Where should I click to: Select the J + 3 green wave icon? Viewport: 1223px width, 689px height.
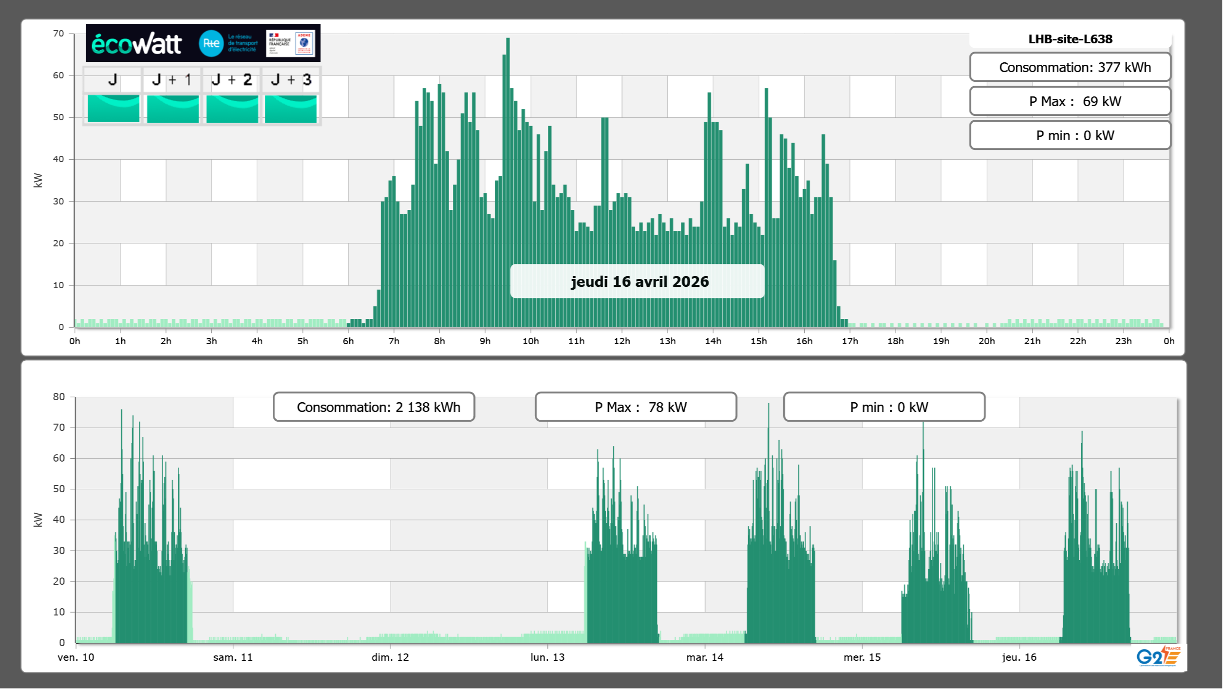tap(291, 109)
